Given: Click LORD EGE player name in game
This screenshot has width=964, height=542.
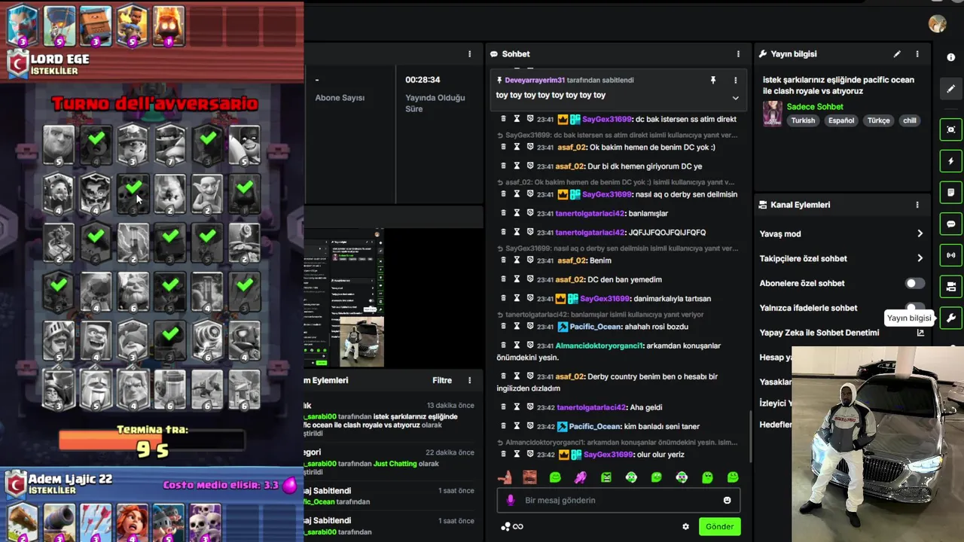Looking at the screenshot, I should pos(59,59).
